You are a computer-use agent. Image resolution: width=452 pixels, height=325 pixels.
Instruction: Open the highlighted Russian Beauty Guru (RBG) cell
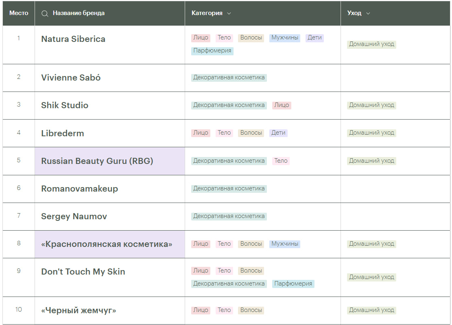click(x=97, y=161)
